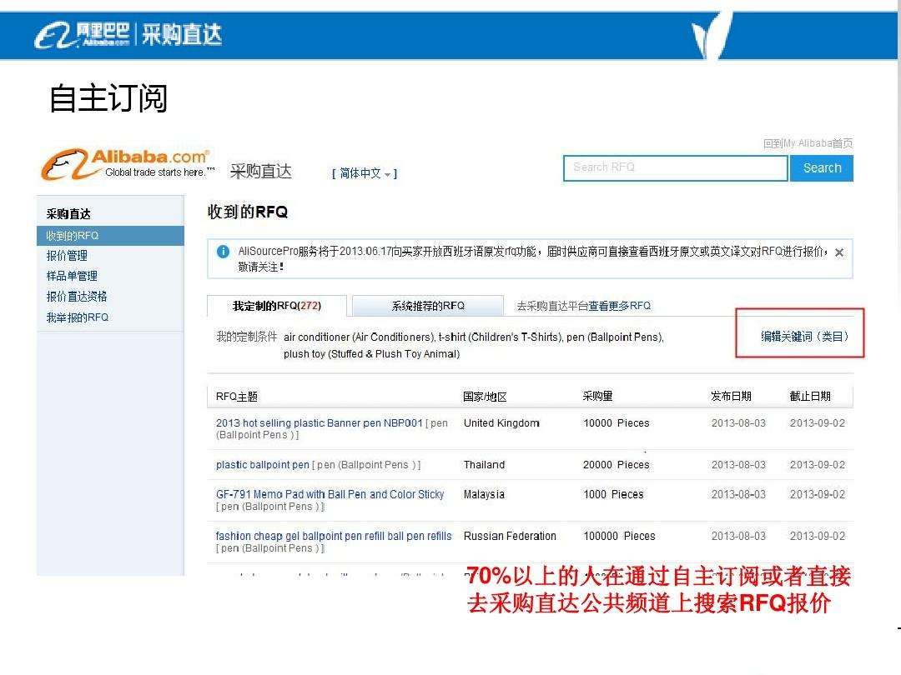
Task: Click the Search RFQ input field
Action: 675,167
